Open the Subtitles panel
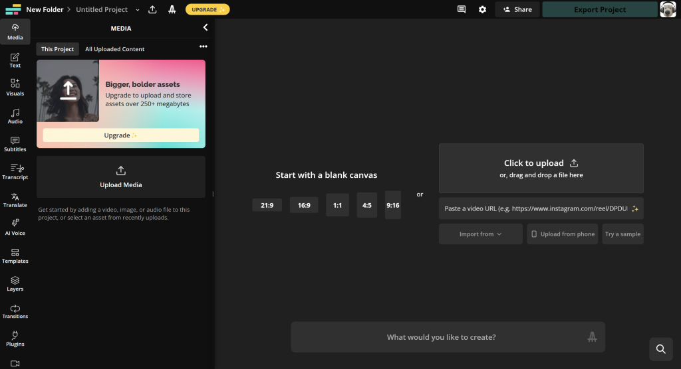 [x=15, y=143]
